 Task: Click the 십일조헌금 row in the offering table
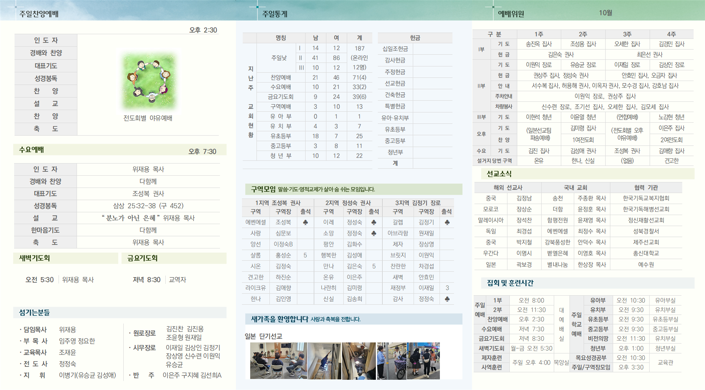pos(415,49)
